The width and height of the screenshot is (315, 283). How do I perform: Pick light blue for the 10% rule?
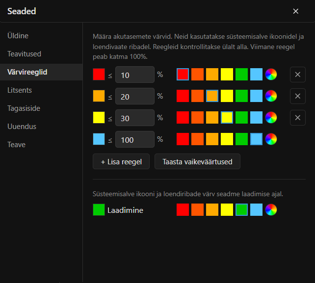pyautogui.click(x=256, y=75)
